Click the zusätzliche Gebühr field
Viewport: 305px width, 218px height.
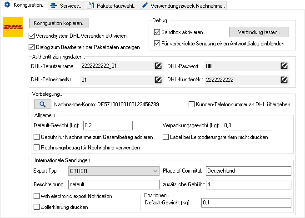(x=249, y=184)
